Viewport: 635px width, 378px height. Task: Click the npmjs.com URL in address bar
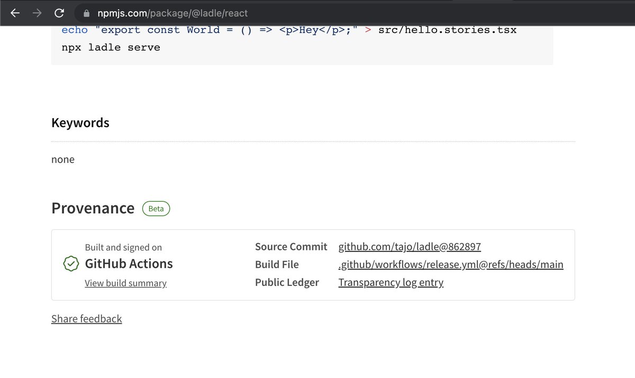[x=173, y=13]
